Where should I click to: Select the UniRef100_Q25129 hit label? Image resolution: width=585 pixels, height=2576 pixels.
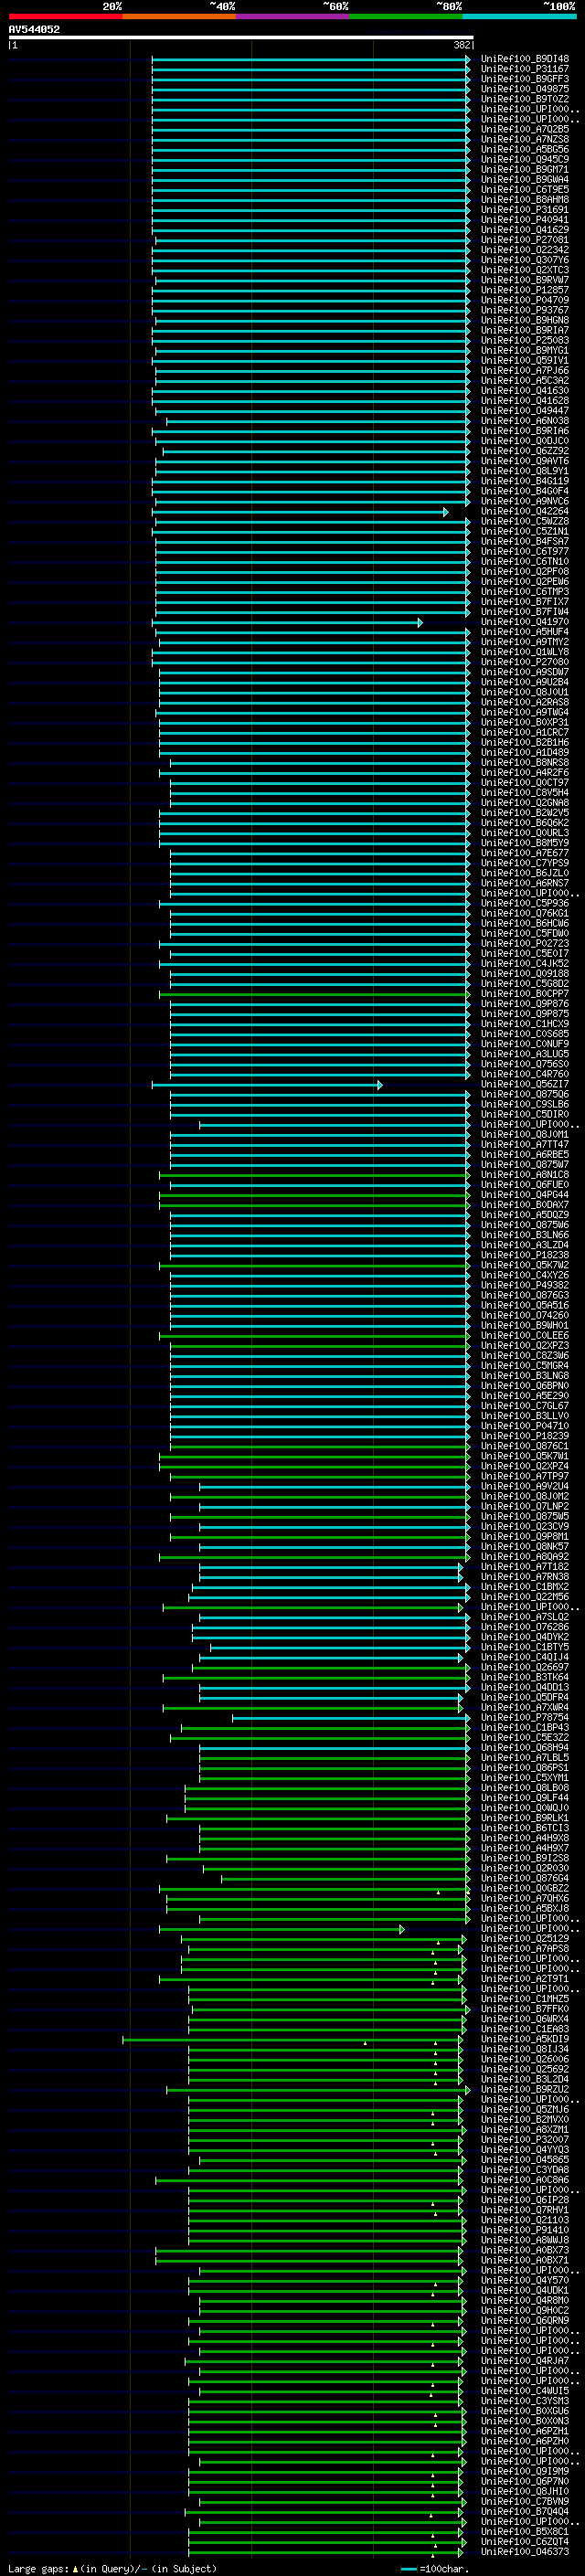pos(524,1938)
